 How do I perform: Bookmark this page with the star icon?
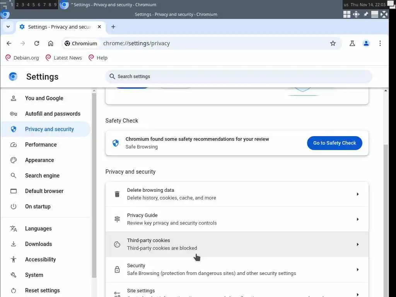333,43
